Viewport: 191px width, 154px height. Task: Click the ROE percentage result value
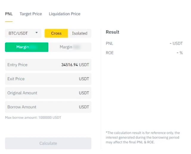179,53
